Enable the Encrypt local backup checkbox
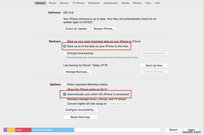The height and width of the screenshot is (135, 204). click(x=65, y=53)
